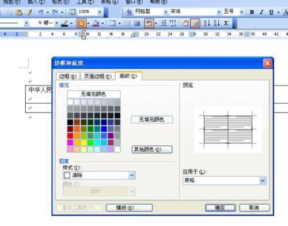Open table toolbar options arrow

click(234, 24)
